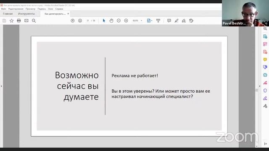Image resolution: width=269 pixels, height=151 pixels.
Task: Open More Tools wrench icon in right pane
Action: click(265, 106)
